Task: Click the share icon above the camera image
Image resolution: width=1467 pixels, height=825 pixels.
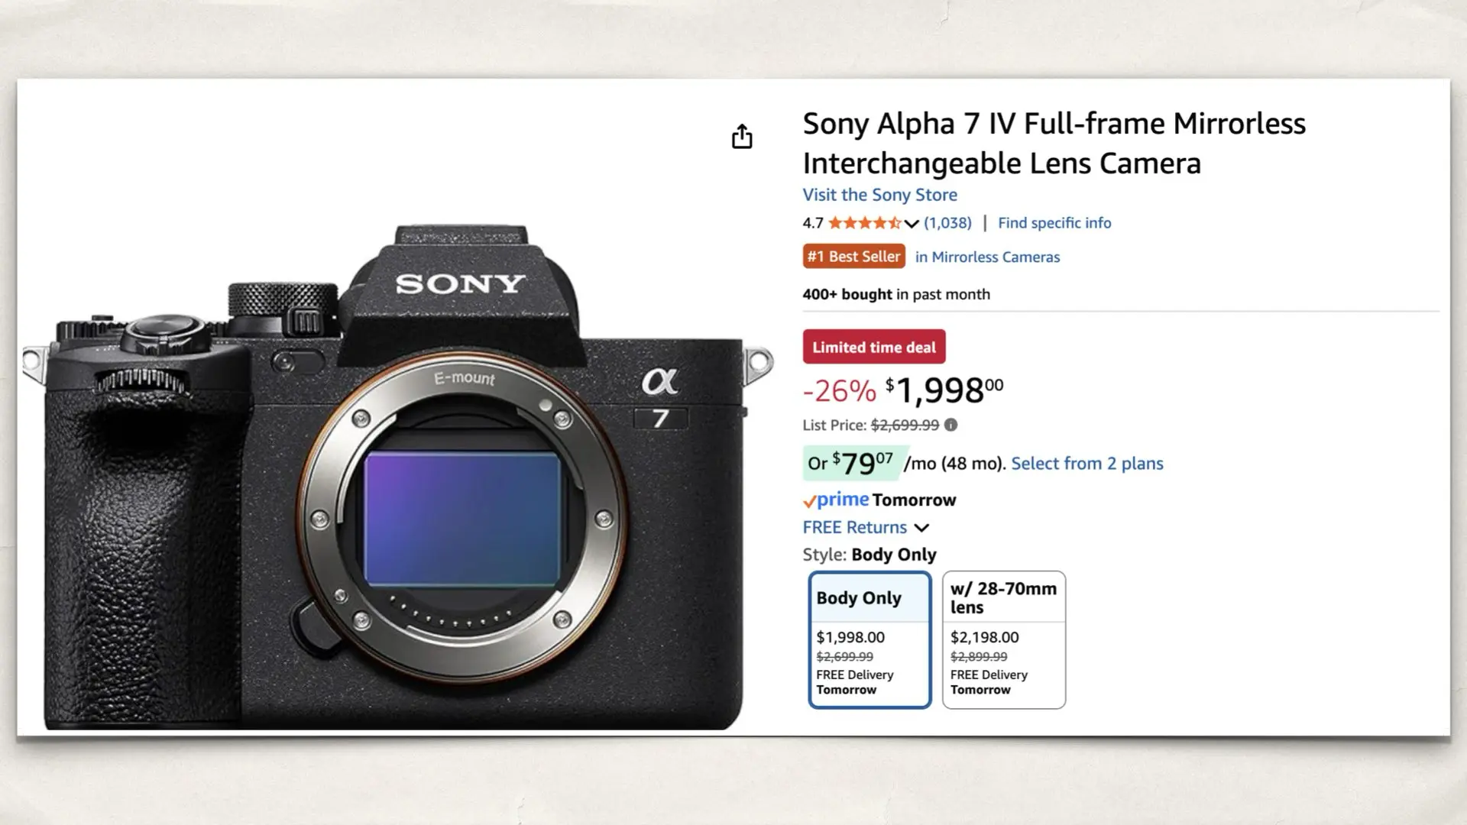Action: (x=742, y=137)
